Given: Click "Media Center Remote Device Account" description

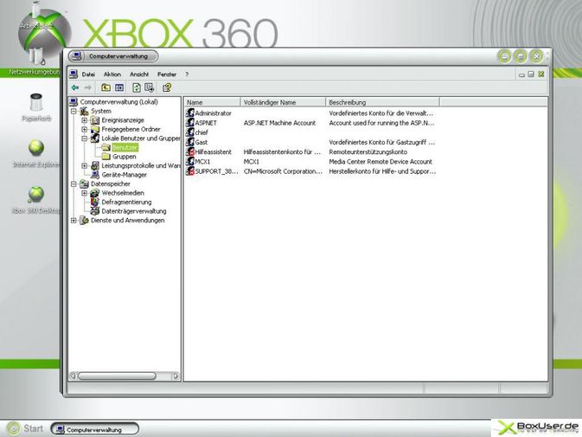Looking at the screenshot, I should (x=381, y=162).
